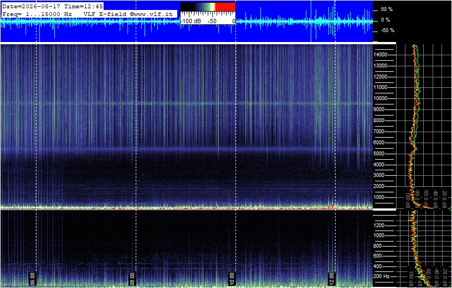Viewport: 452px width, 288px height.
Task: Click the 10000 frequency axis label
Action: [381, 98]
